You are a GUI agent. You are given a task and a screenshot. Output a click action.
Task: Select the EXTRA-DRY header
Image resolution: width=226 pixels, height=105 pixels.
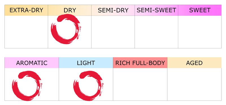(26, 10)
